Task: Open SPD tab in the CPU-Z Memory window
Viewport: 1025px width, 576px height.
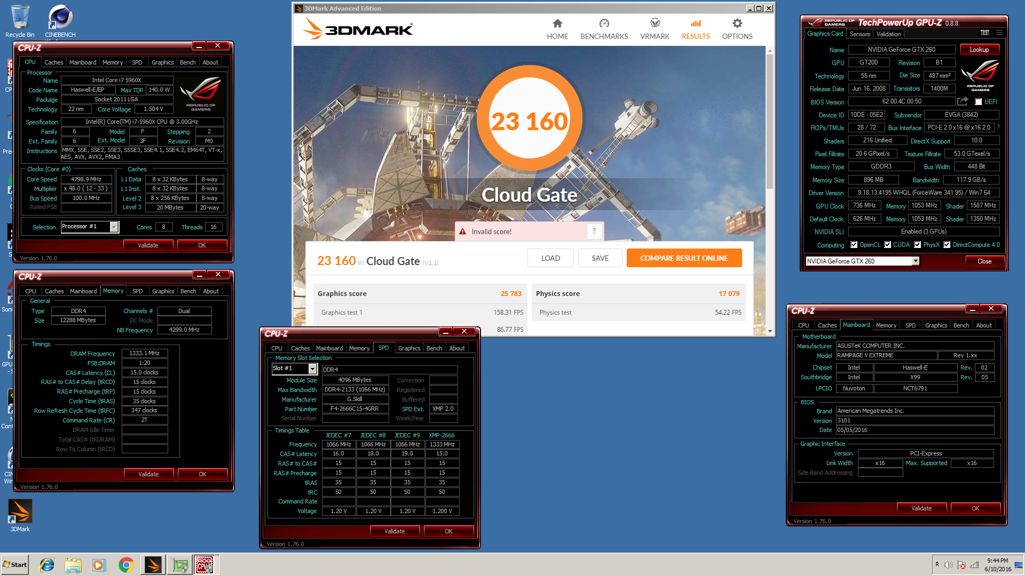Action: click(137, 291)
